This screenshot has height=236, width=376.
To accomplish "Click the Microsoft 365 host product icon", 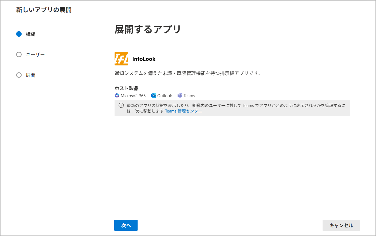I will coord(117,96).
